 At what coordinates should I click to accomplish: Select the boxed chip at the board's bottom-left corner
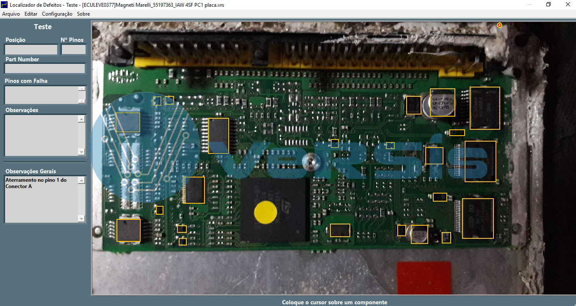128,230
